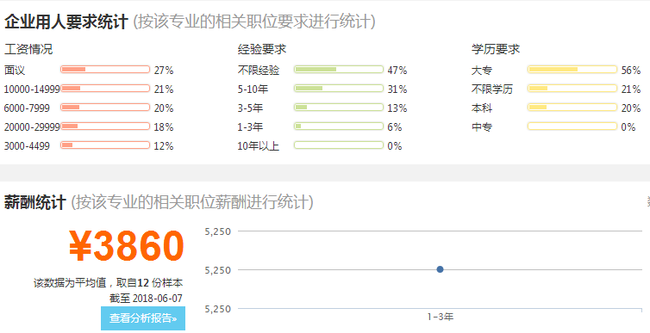Click the 薪酬统计 section heading
Screen dimensions: 650x333
click(x=34, y=203)
